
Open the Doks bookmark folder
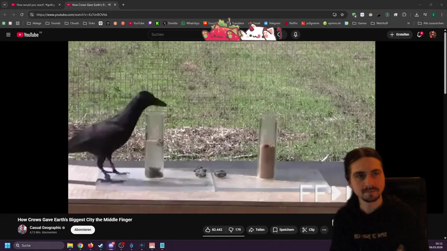89,23
